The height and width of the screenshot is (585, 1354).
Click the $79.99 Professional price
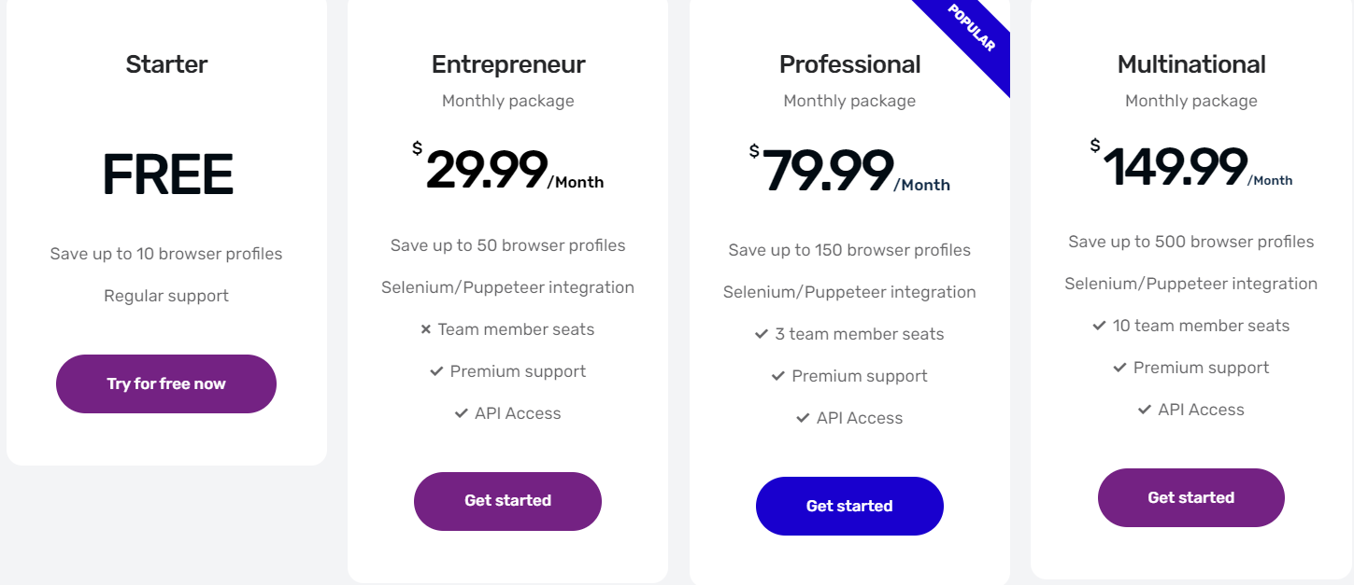tap(829, 171)
